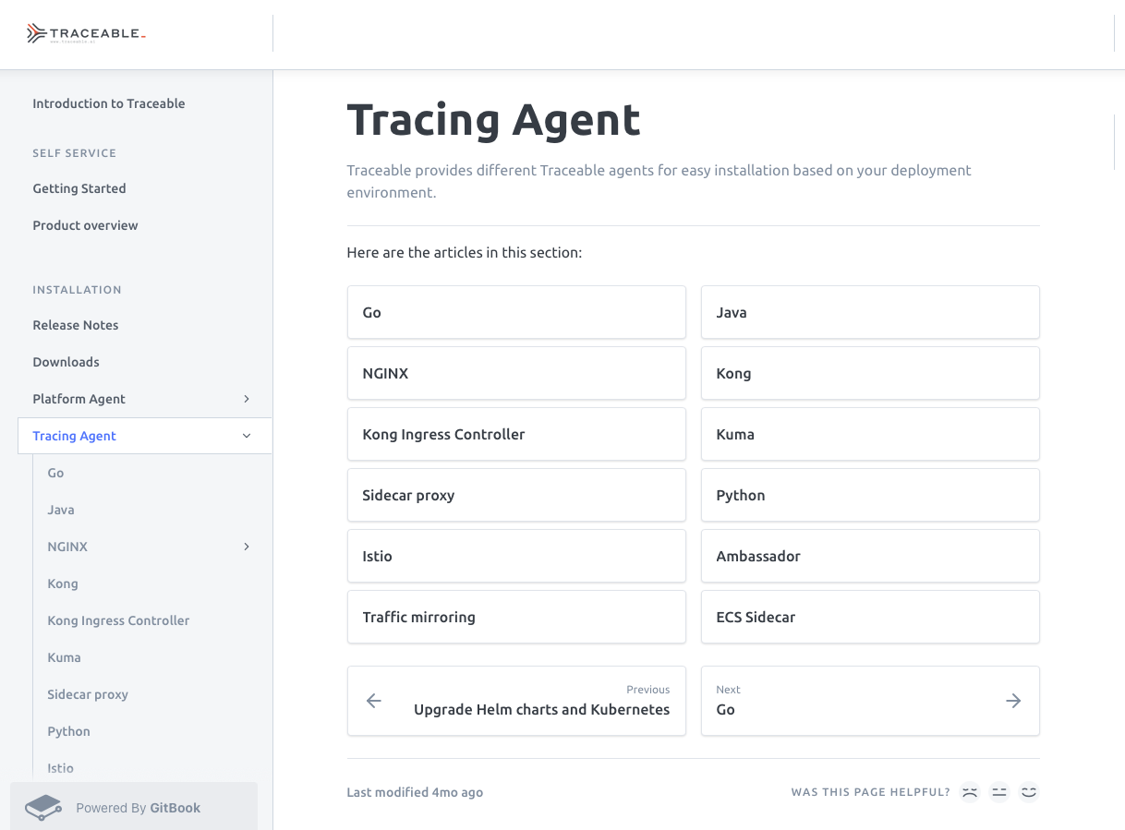The width and height of the screenshot is (1125, 830).
Task: Select Getting Started in the sidebar
Action: tap(79, 188)
